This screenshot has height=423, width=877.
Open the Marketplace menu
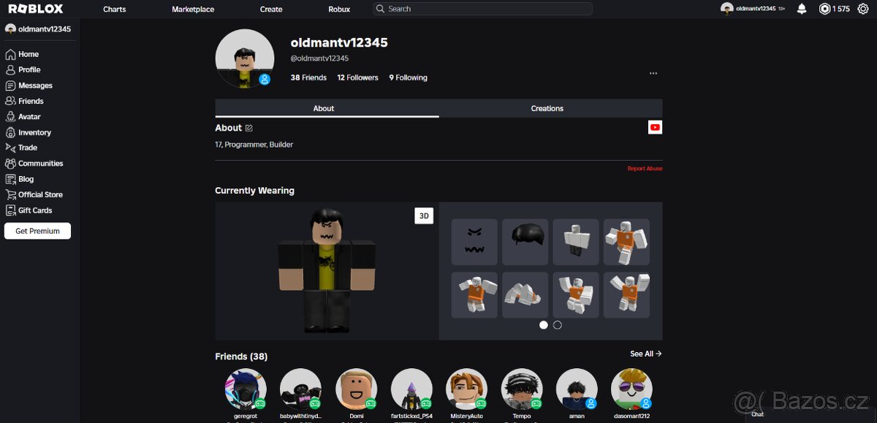click(193, 9)
